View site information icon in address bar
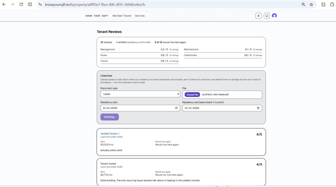This screenshot has height=187, width=336. tap(40, 5)
